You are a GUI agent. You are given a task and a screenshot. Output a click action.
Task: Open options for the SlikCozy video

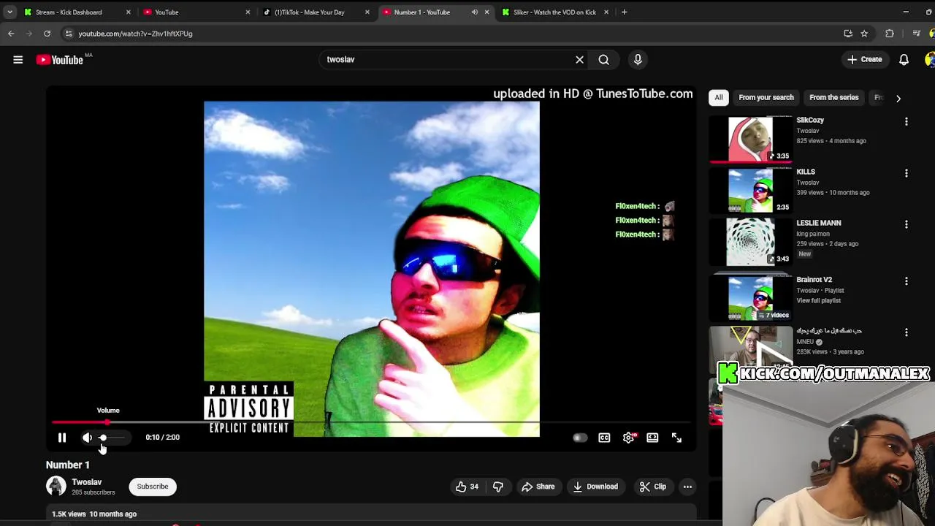(x=907, y=122)
